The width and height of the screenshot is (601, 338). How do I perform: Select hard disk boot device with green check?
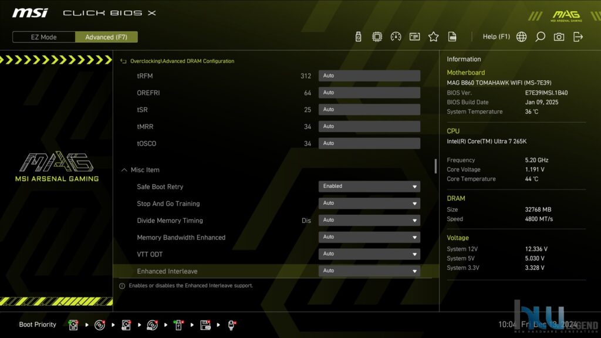click(73, 325)
